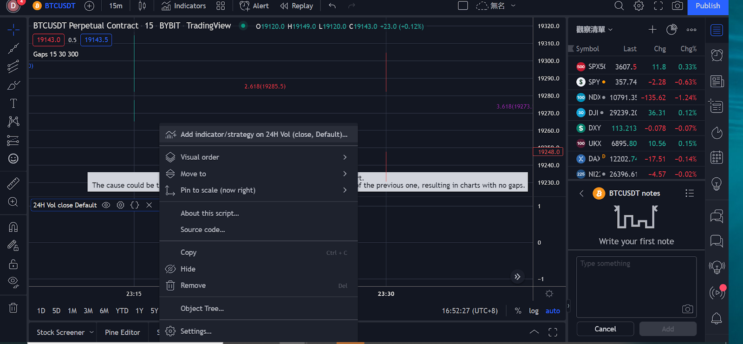Open the Alert creation button
The image size is (743, 344).
(x=254, y=6)
